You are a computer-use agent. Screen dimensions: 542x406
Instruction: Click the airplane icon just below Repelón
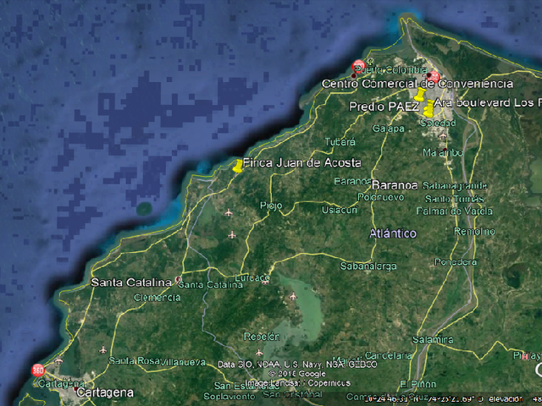259,353
